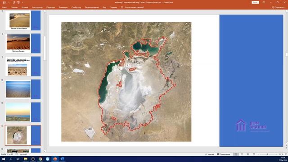Click the zoom in plus button
The image size is (288, 162).
pos(276,154)
